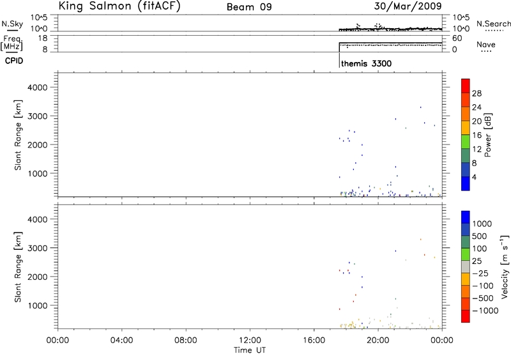Viewport: 511px width, 354px height.
Task: Click the "60" Nave axis tick
Action: (x=457, y=38)
